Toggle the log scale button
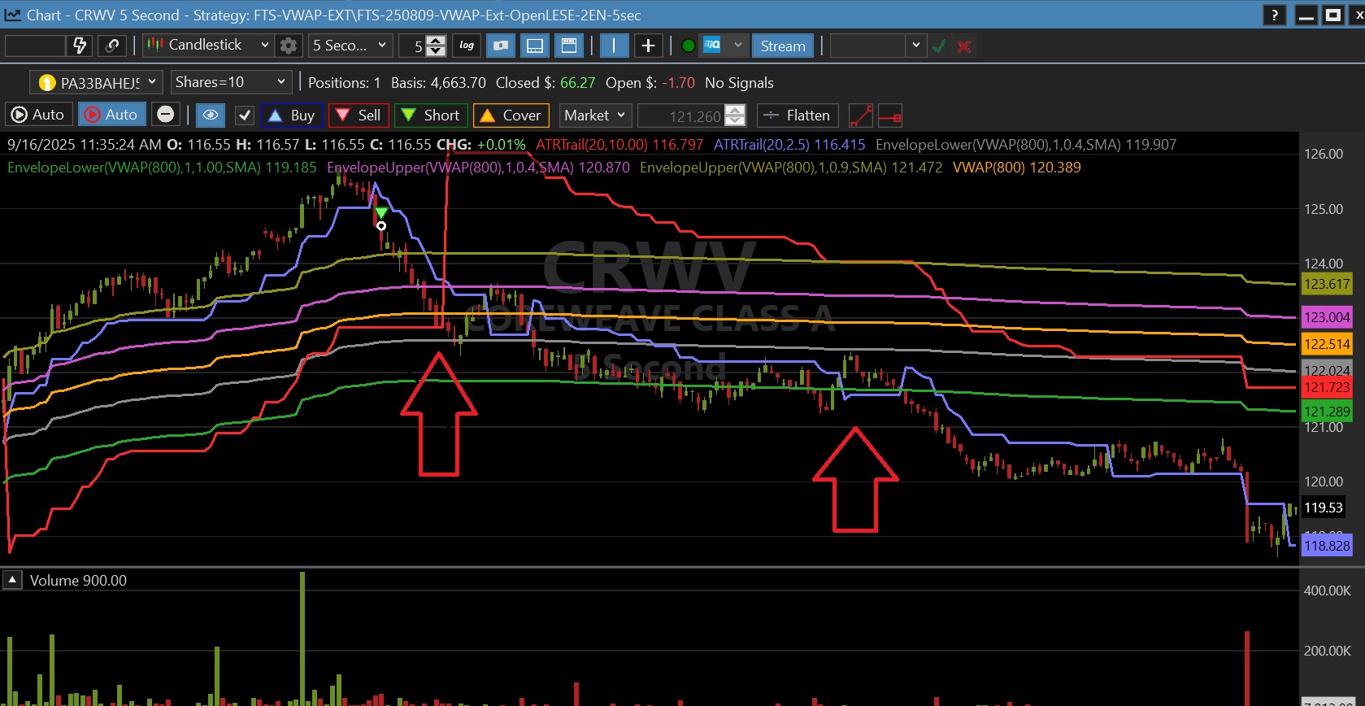This screenshot has width=1365, height=706. pyautogui.click(x=467, y=46)
